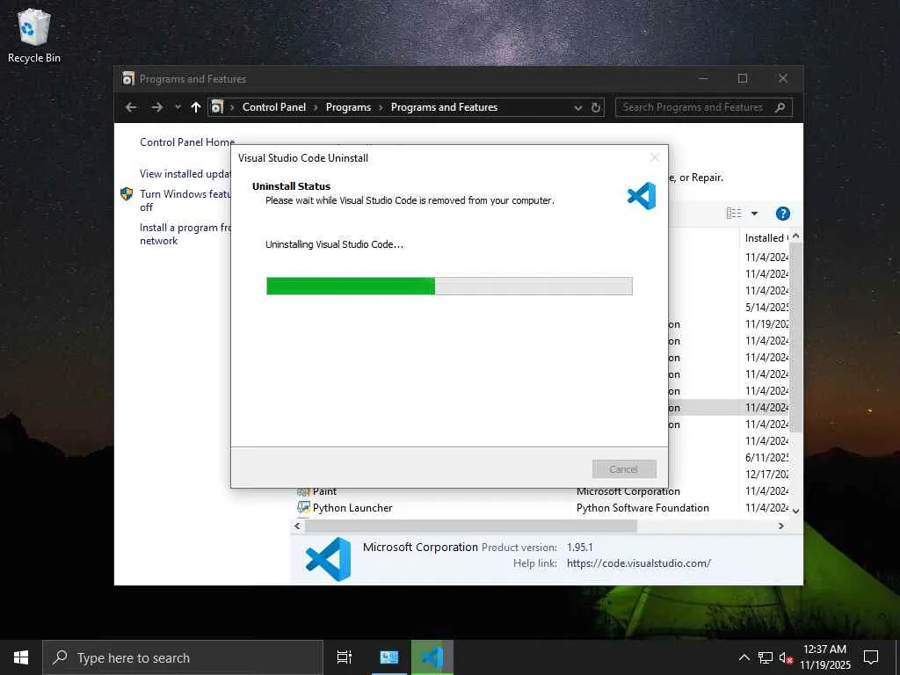Screen dimensions: 900x675
Task: Click the 6/11/2025 install date
Action: click(x=766, y=457)
